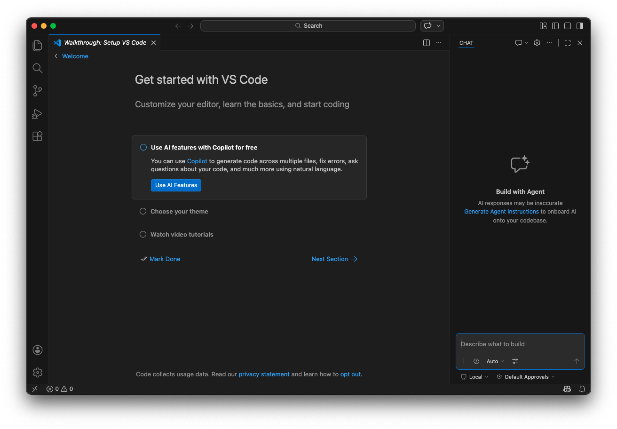Focus the Describe what to build input

tap(520, 344)
